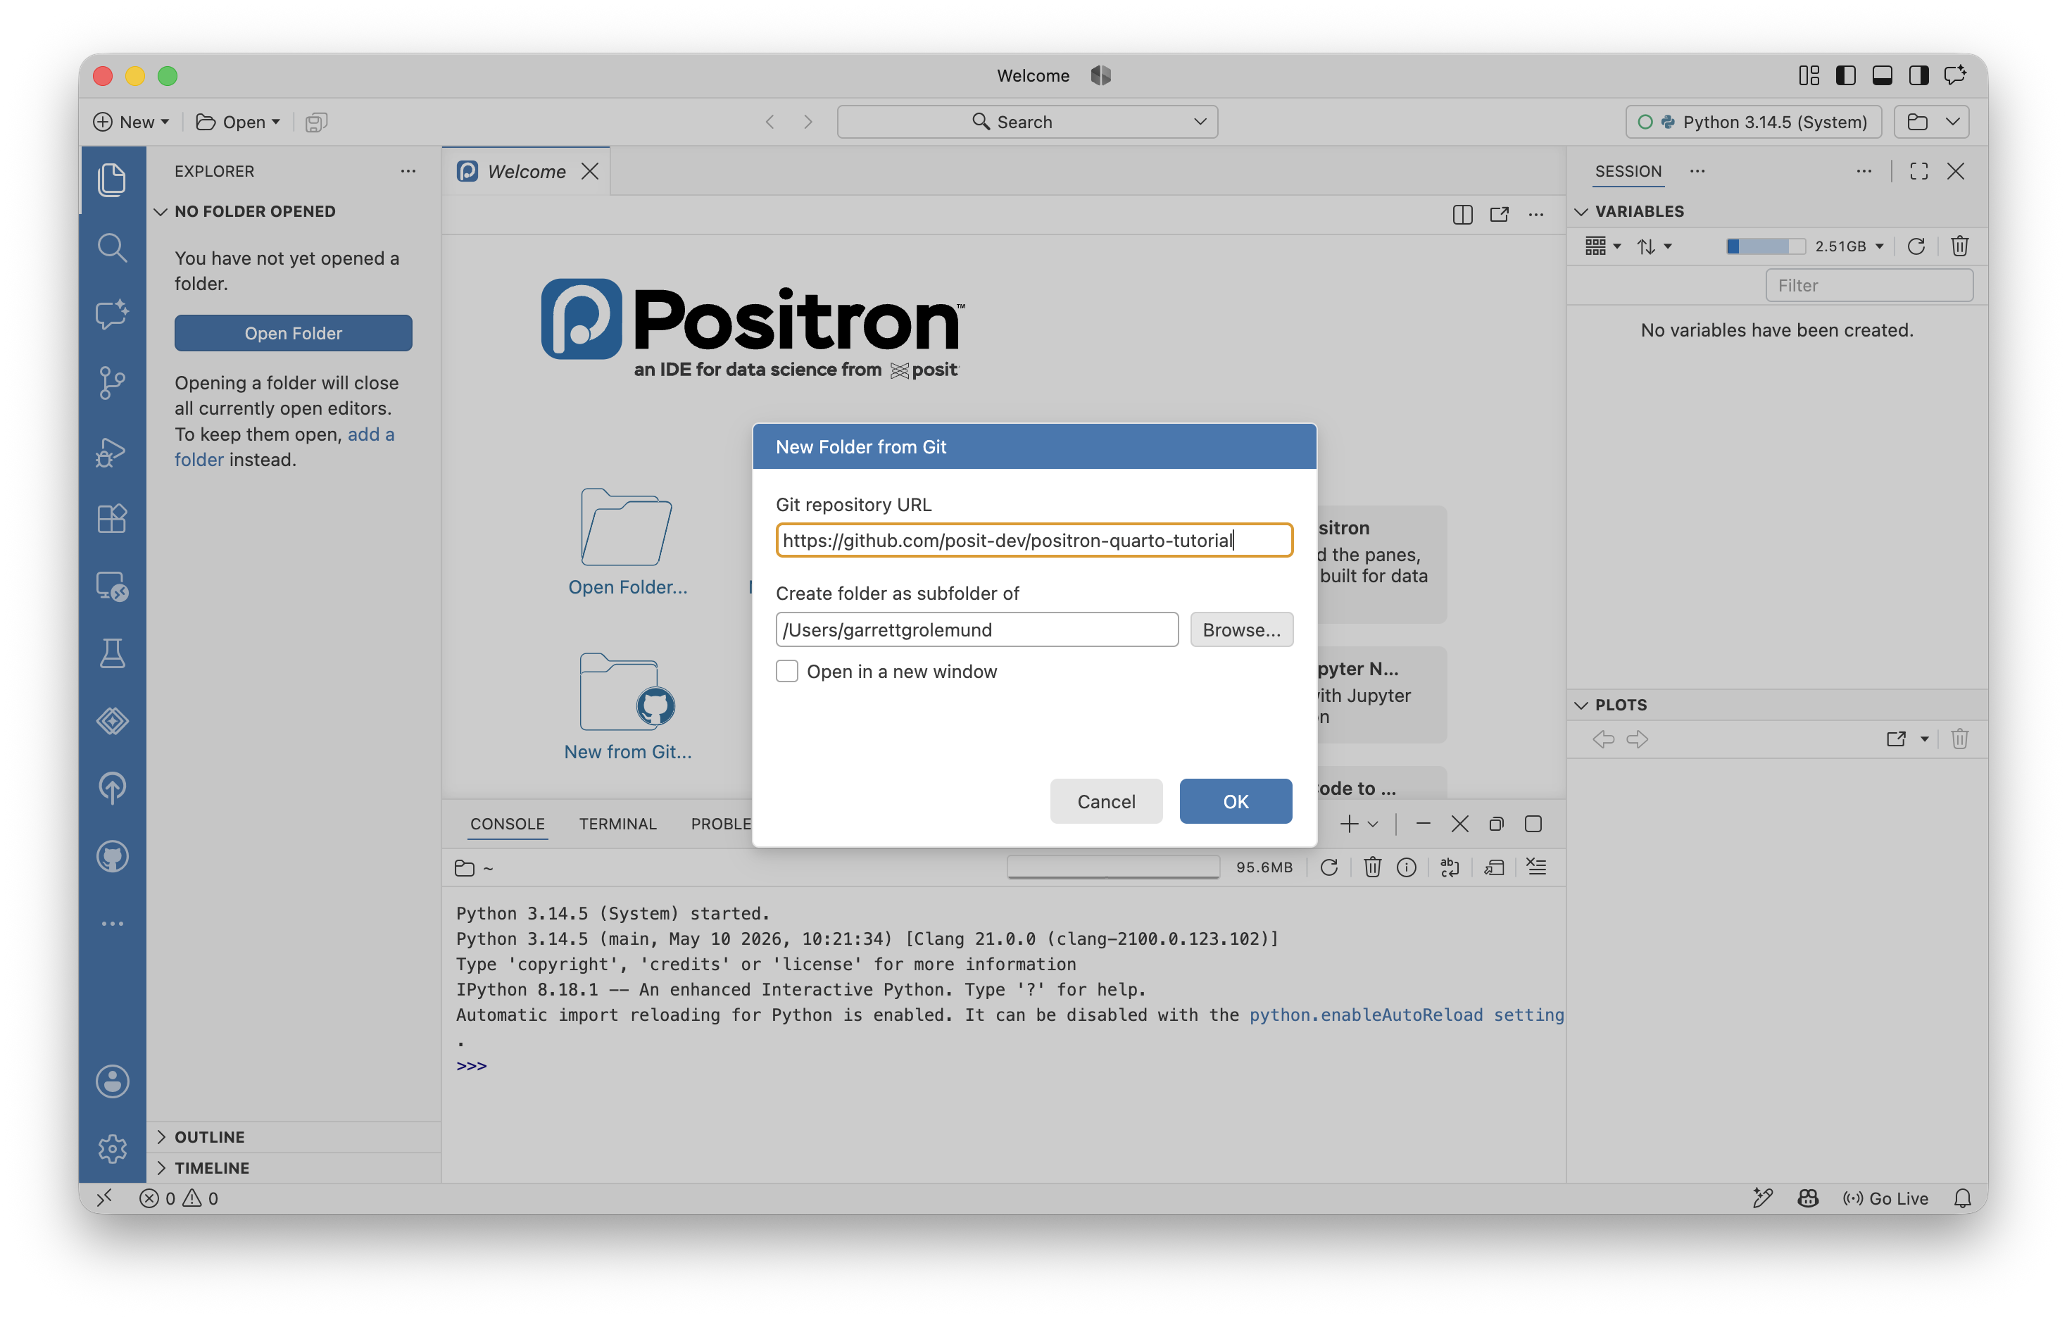Open the Testing beaker view
This screenshot has height=1318, width=2067.
[x=113, y=653]
